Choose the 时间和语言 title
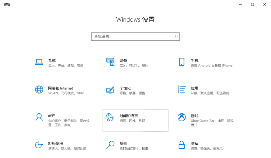Screen dimensions: 271x158 click(x=129, y=116)
